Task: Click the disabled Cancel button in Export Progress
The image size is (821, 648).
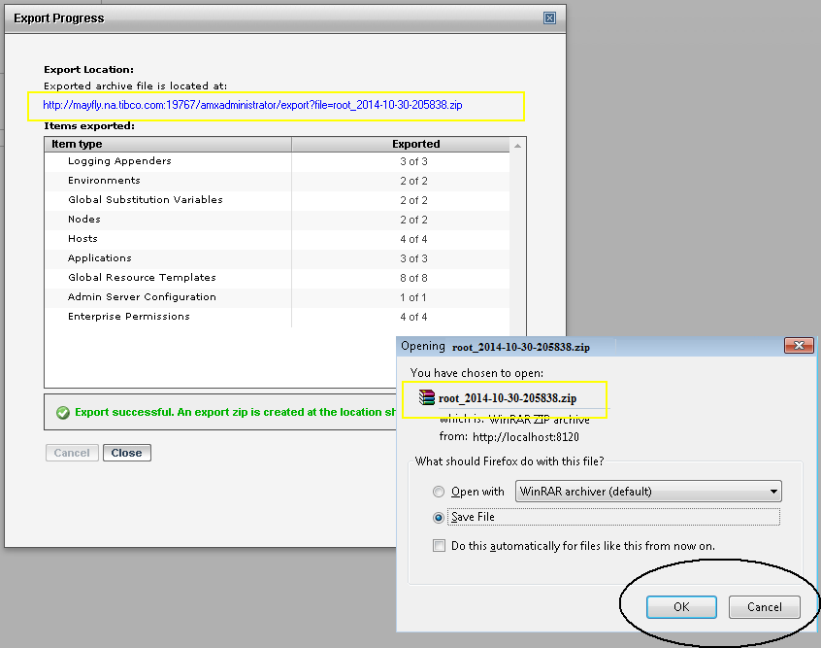Action: coord(72,453)
